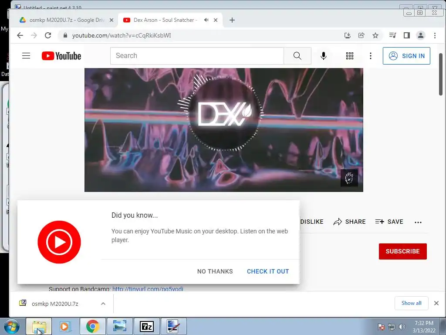This screenshot has height=335, width=446.
Task: Click the search magnifier button
Action: point(297,56)
